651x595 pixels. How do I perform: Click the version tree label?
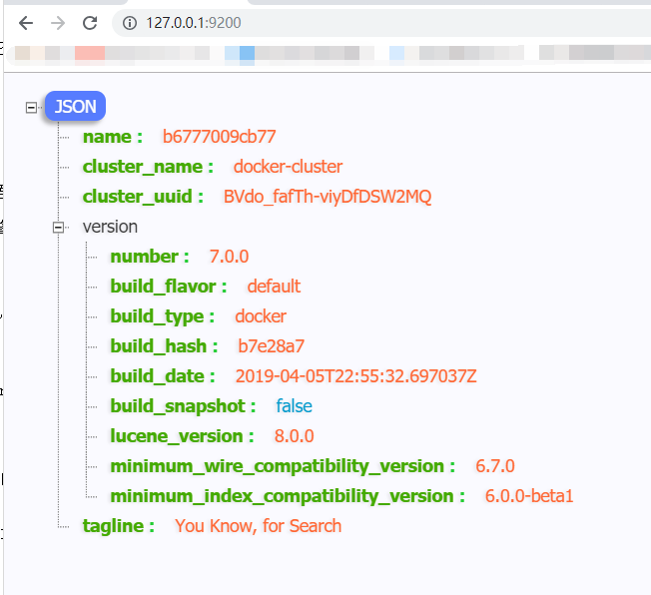[x=110, y=227]
